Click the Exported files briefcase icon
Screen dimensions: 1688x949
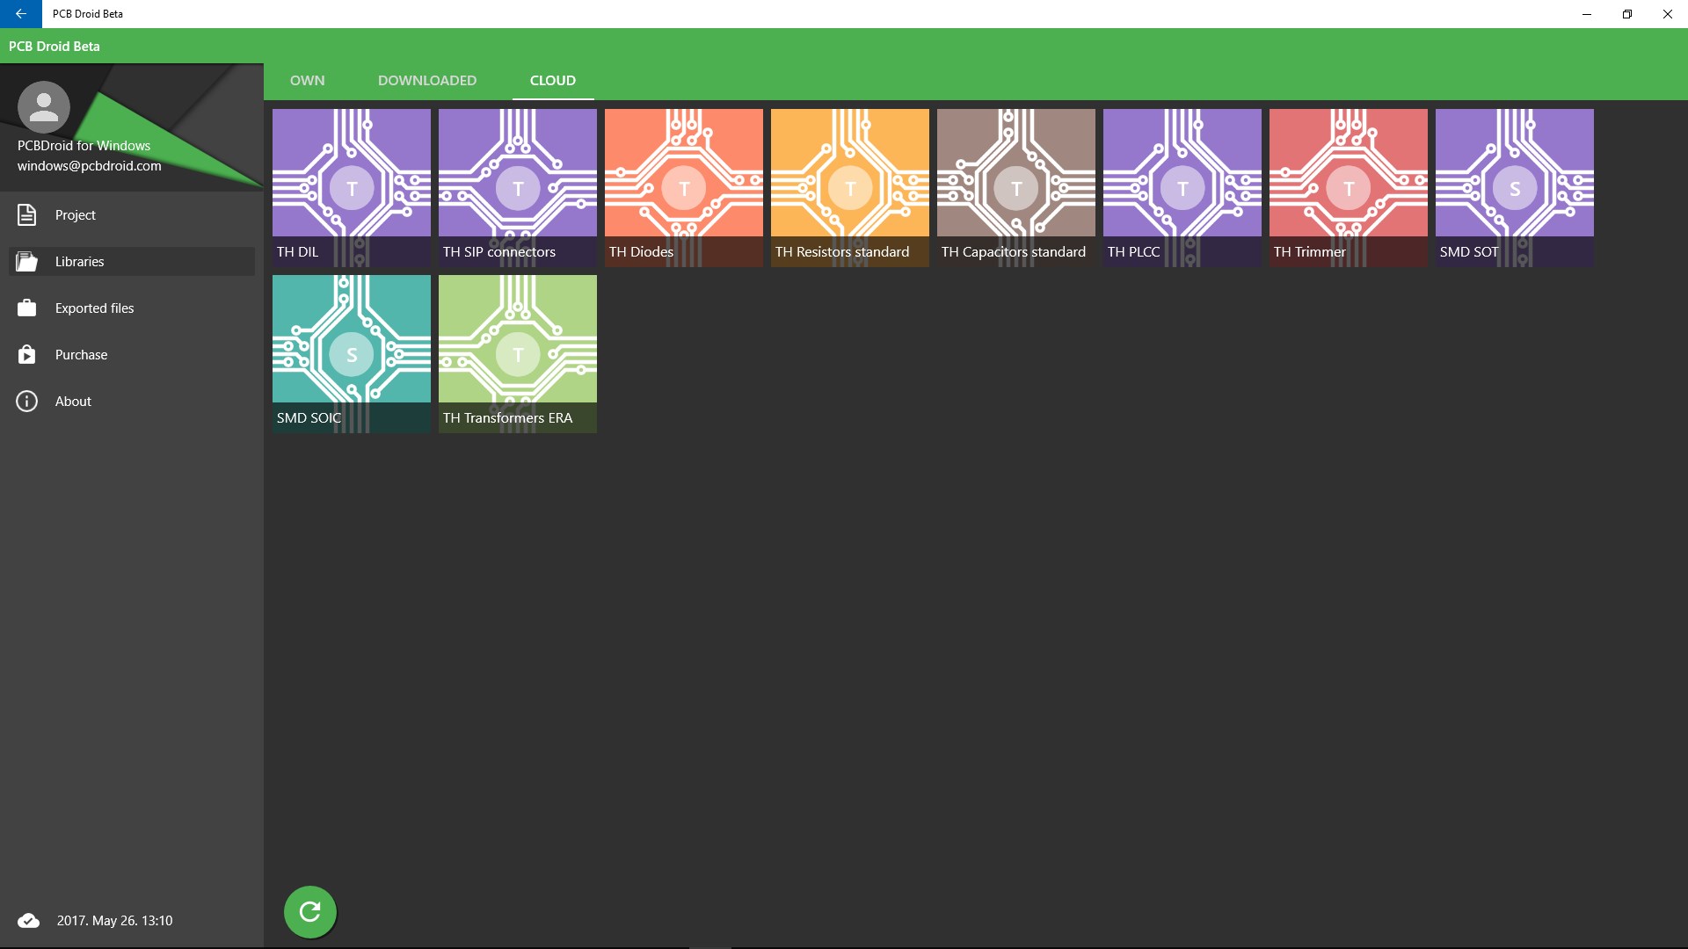pyautogui.click(x=27, y=308)
